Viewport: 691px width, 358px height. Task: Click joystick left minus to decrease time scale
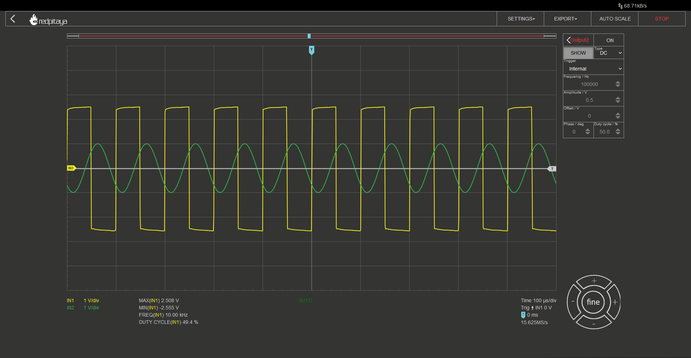(x=573, y=302)
